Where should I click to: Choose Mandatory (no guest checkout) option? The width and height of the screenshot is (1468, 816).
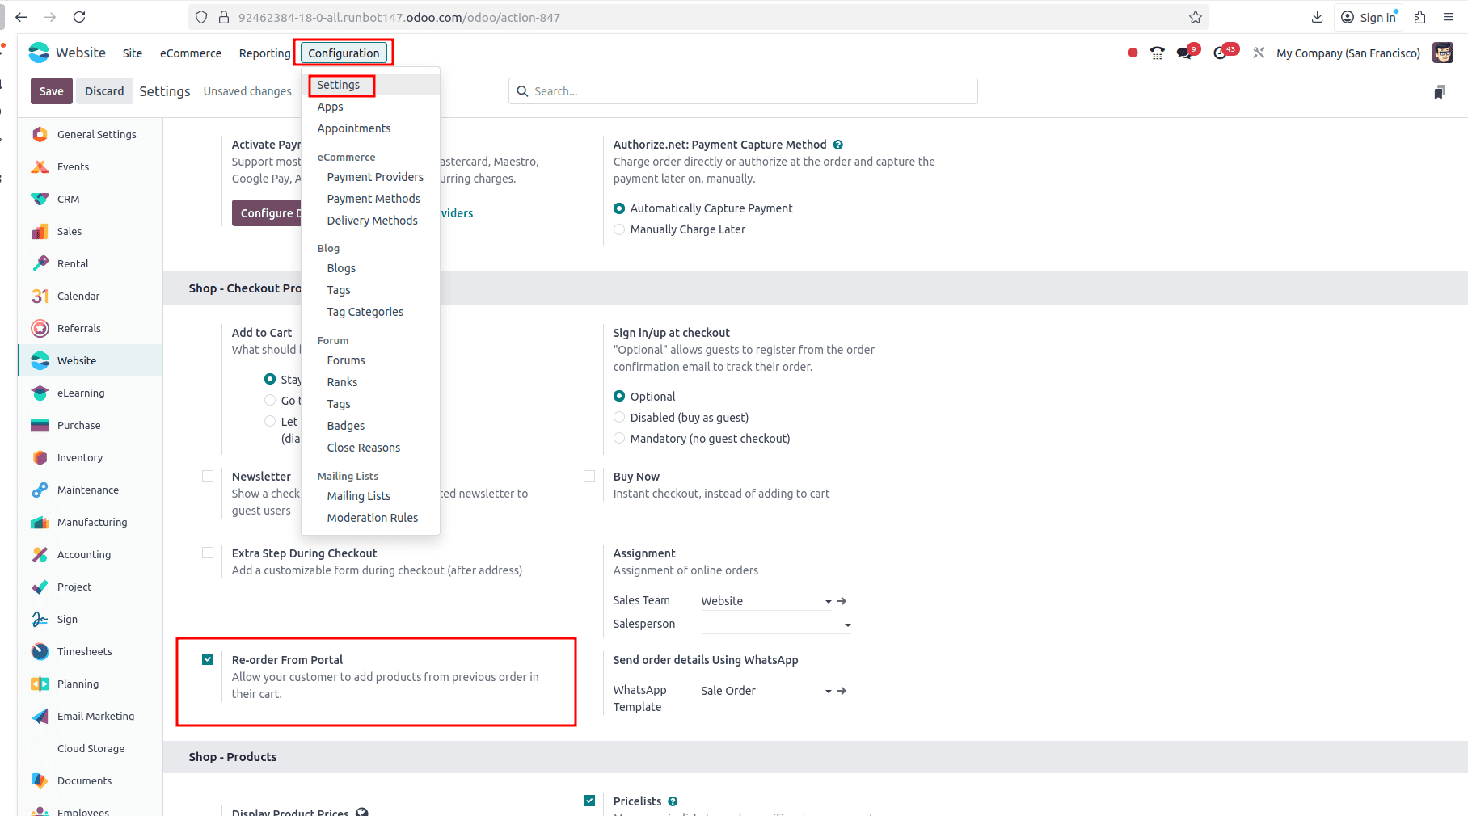click(618, 438)
